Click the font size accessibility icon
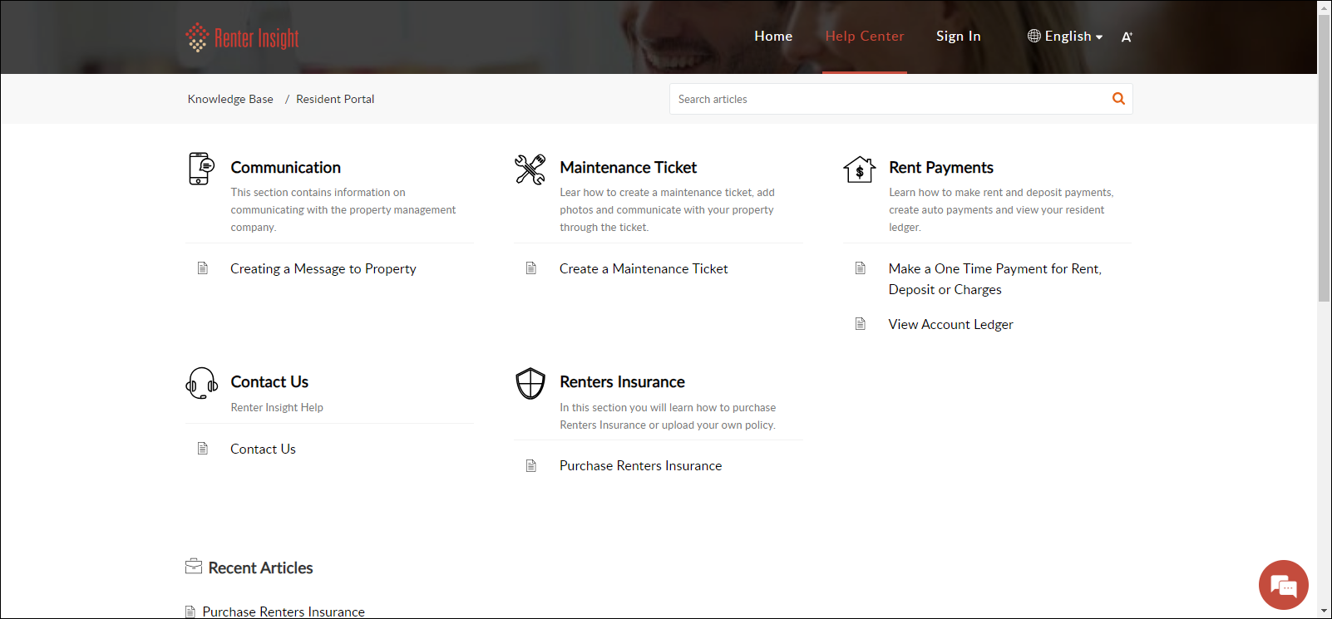 pos(1127,37)
